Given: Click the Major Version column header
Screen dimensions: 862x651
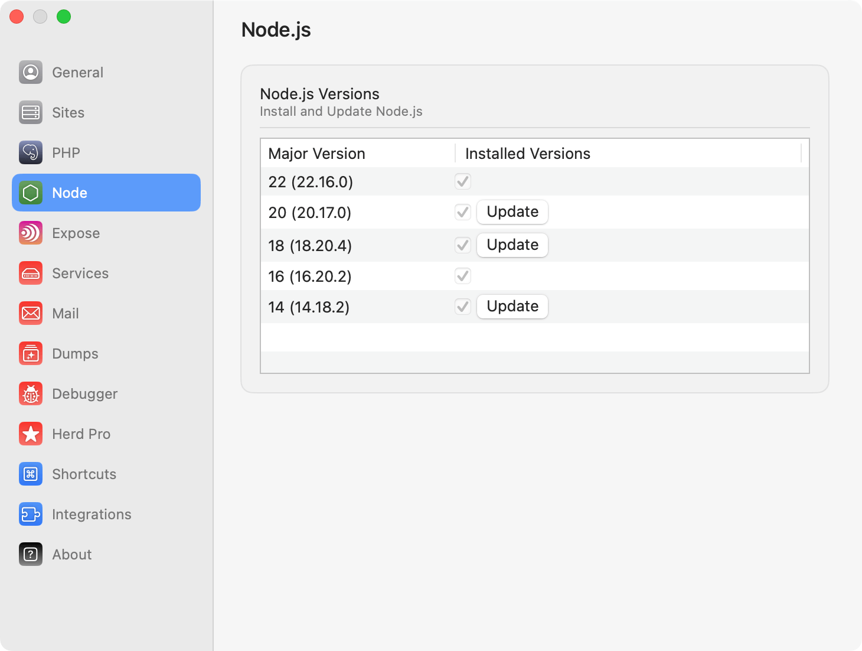Looking at the screenshot, I should tap(316, 153).
